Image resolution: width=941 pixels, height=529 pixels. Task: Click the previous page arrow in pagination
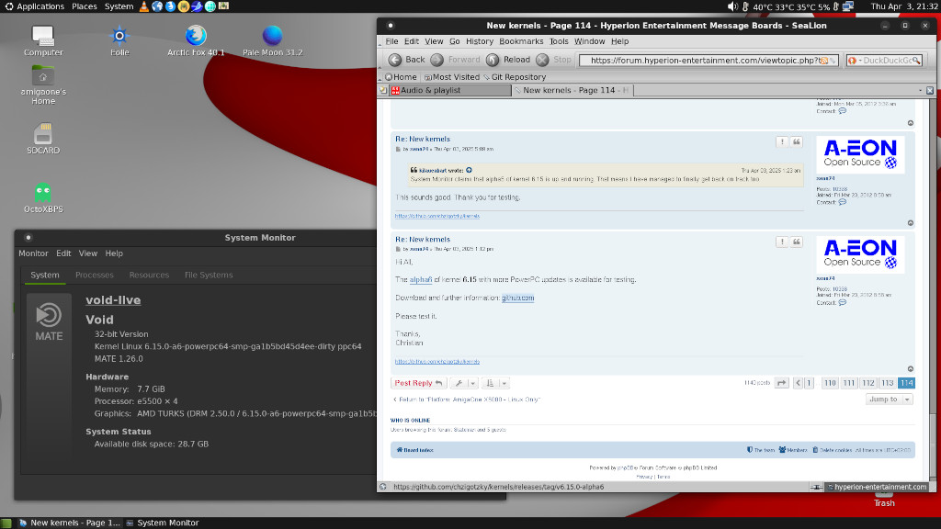798,383
